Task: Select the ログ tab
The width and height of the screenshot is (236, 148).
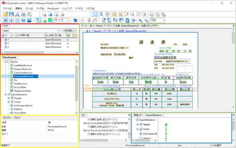Action: (83, 115)
